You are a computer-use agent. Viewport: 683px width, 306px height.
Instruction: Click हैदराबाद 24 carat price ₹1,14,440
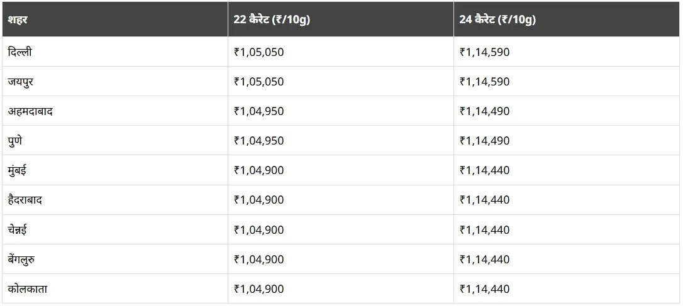(x=484, y=200)
